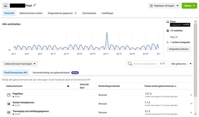
Task: Edit pixel name with pencil icon
Action: pyautogui.click(x=34, y=5)
